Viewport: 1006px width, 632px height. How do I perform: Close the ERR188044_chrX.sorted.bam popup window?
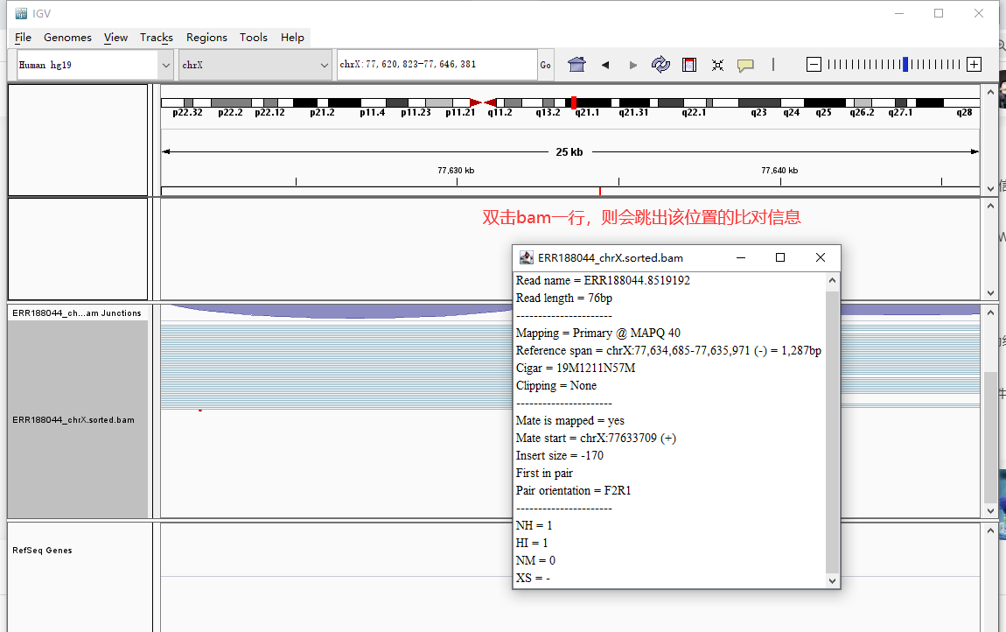(x=820, y=257)
